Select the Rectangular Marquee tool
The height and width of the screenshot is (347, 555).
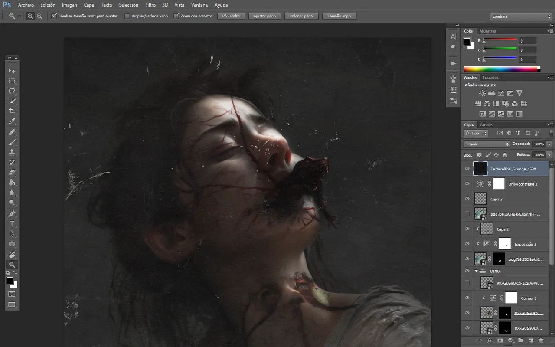pyautogui.click(x=12, y=81)
